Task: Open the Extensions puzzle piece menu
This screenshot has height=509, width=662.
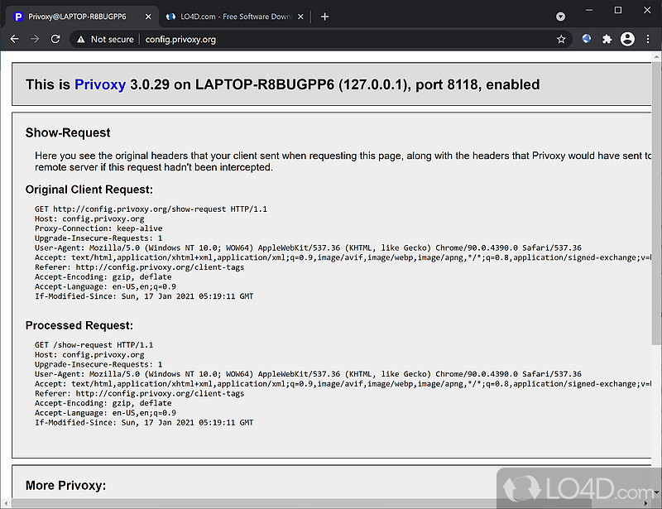Action: tap(607, 39)
